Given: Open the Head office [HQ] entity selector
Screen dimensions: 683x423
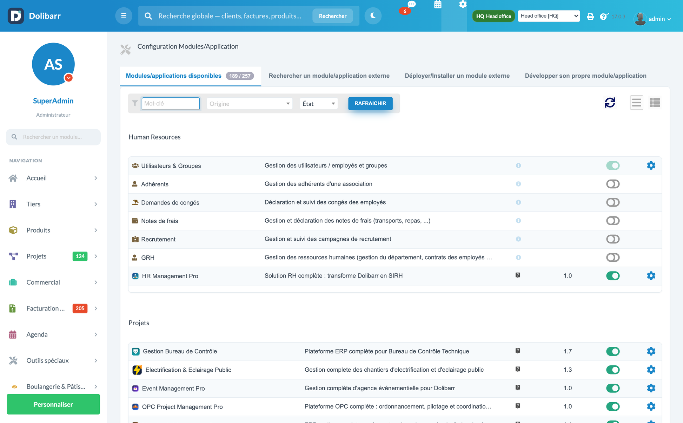Looking at the screenshot, I should click(549, 16).
